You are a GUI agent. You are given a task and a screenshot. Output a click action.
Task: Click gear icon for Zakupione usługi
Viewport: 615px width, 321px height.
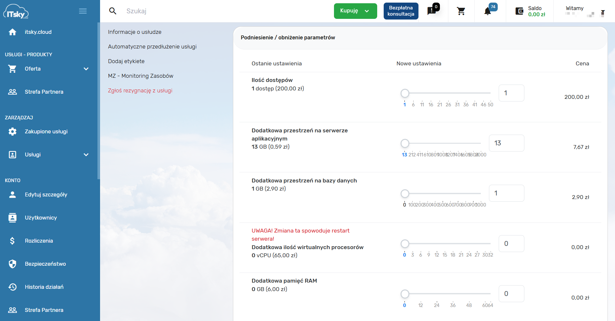click(x=12, y=131)
